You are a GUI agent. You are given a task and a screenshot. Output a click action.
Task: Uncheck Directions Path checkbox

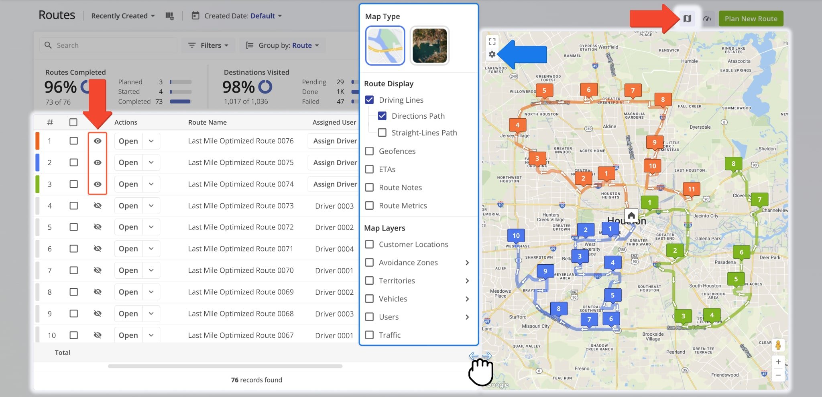[382, 116]
